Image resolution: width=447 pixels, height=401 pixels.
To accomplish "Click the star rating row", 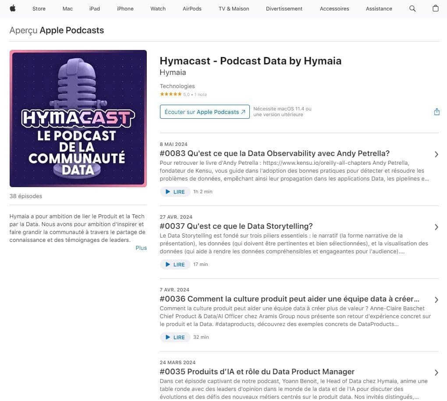I will click(183, 94).
